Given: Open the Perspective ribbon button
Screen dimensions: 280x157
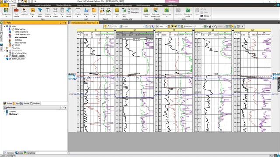Looking at the screenshot, I should click(x=6, y=12).
